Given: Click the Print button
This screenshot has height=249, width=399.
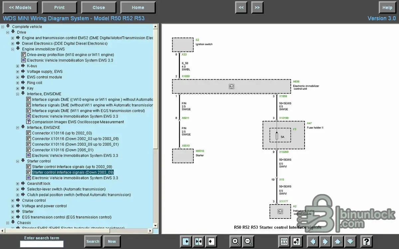Looking at the screenshot, I should (60, 7).
